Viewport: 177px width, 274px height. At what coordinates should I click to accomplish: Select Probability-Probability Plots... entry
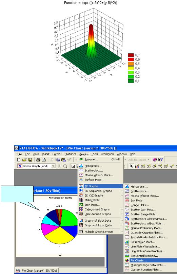pos(151,237)
